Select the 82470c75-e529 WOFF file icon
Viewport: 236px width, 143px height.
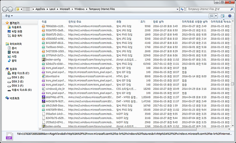tap(44, 118)
